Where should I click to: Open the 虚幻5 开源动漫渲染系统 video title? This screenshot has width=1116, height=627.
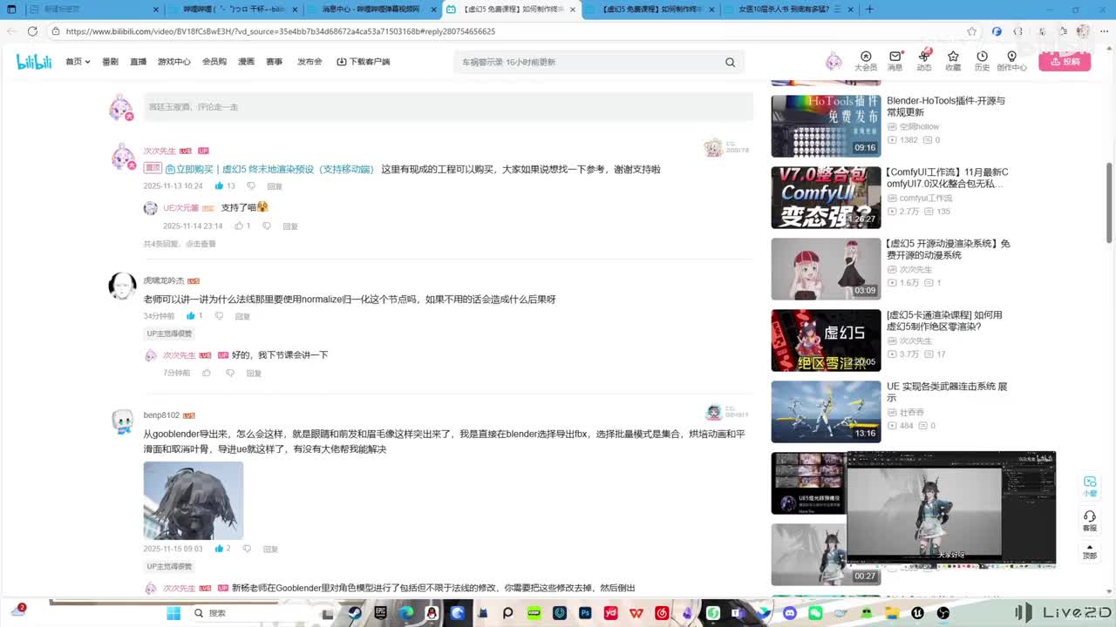coord(948,249)
